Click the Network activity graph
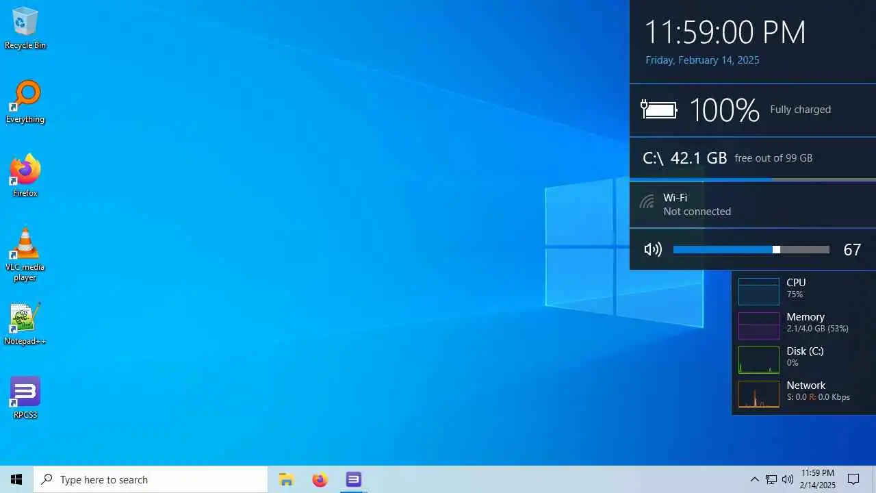Image resolution: width=876 pixels, height=493 pixels. 758,394
